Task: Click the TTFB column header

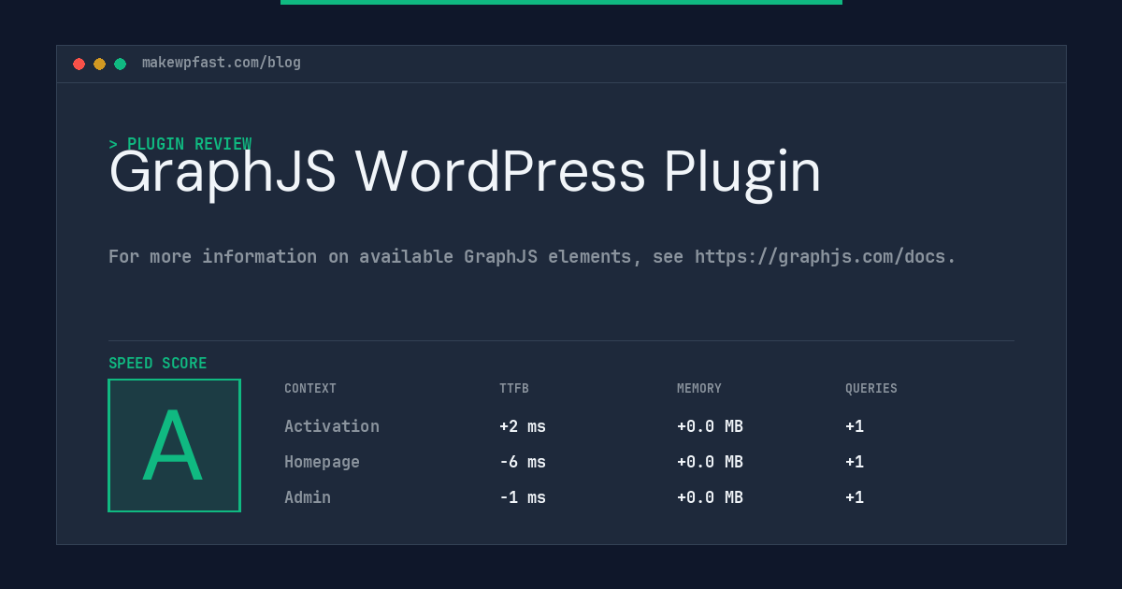Action: [514, 389]
